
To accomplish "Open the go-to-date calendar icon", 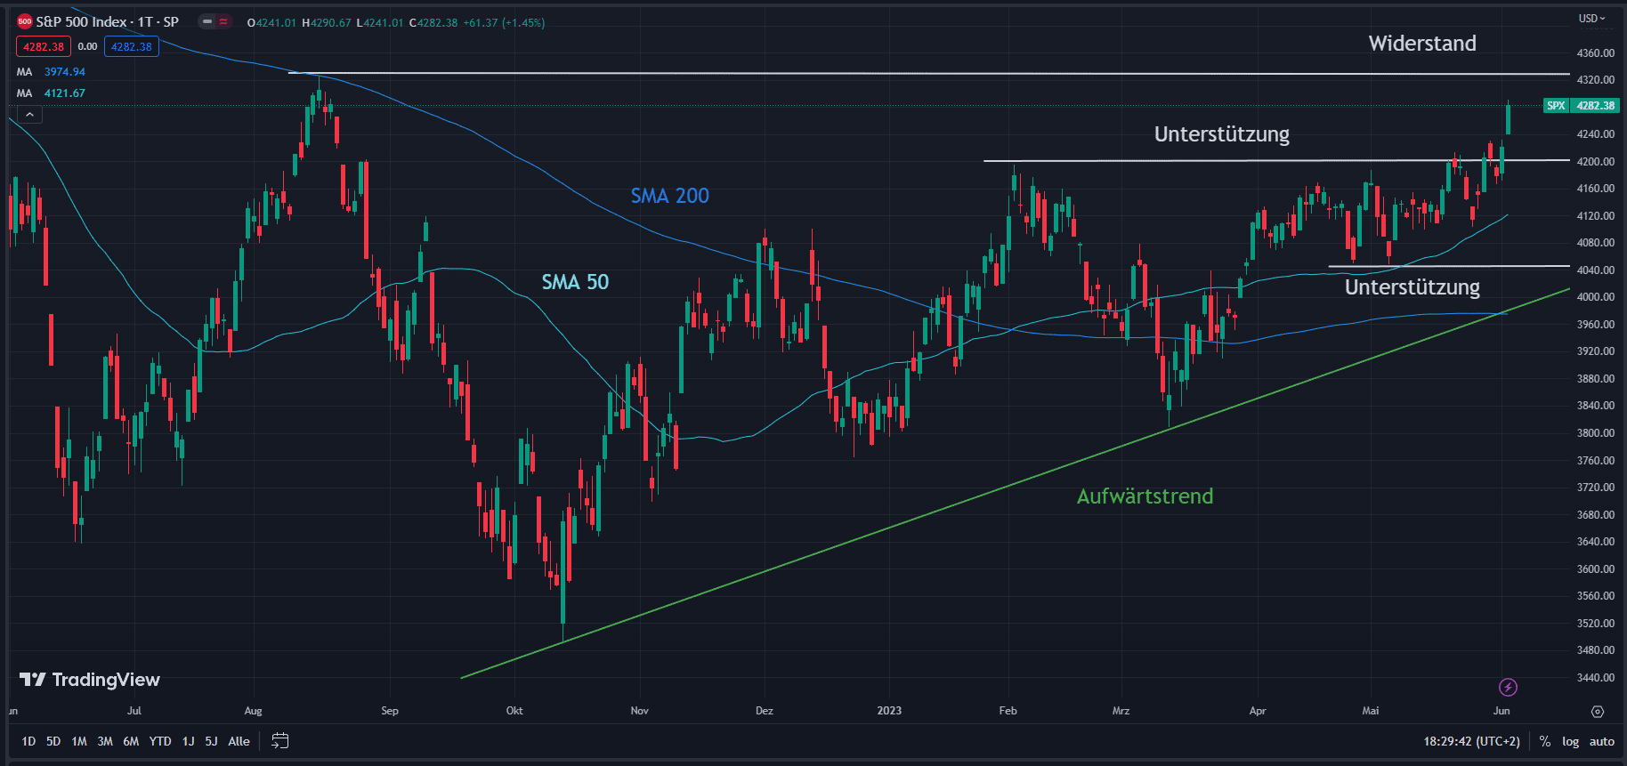I will click(280, 741).
